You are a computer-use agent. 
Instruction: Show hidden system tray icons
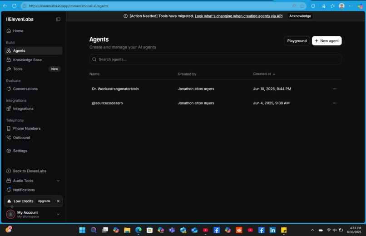tap(312, 230)
